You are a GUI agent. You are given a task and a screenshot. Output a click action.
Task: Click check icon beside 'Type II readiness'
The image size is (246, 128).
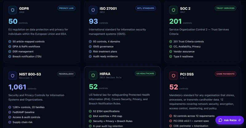click(171, 57)
